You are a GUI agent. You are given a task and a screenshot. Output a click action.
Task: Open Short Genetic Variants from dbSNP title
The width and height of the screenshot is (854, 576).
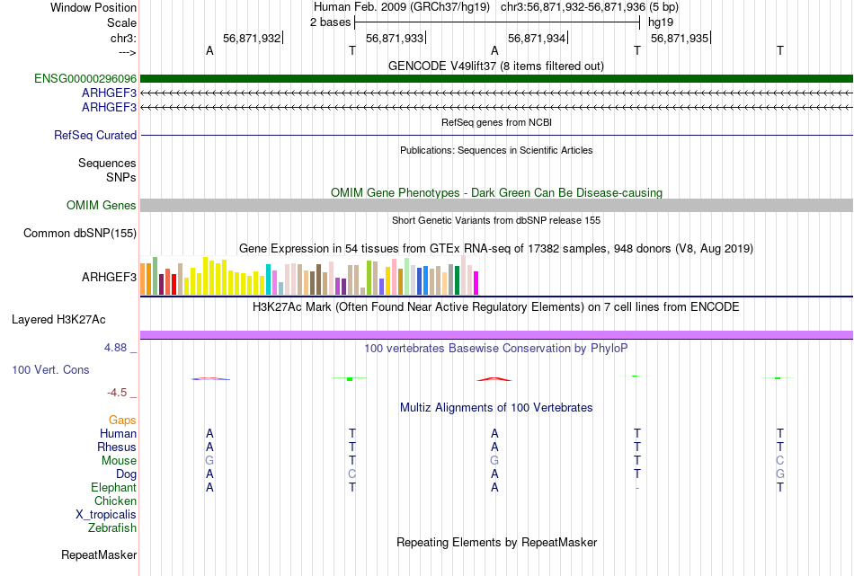coord(496,220)
